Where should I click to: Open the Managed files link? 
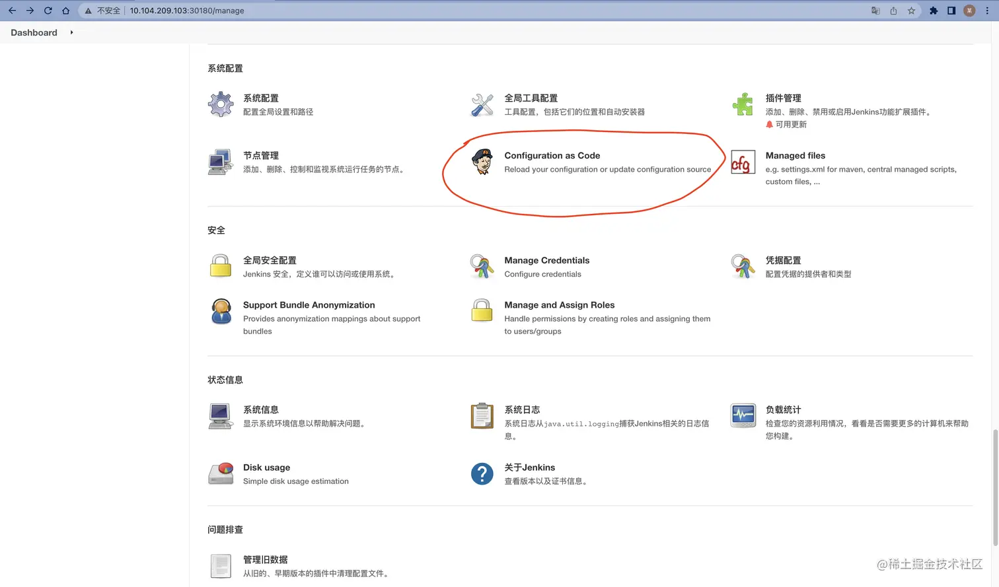click(x=795, y=155)
